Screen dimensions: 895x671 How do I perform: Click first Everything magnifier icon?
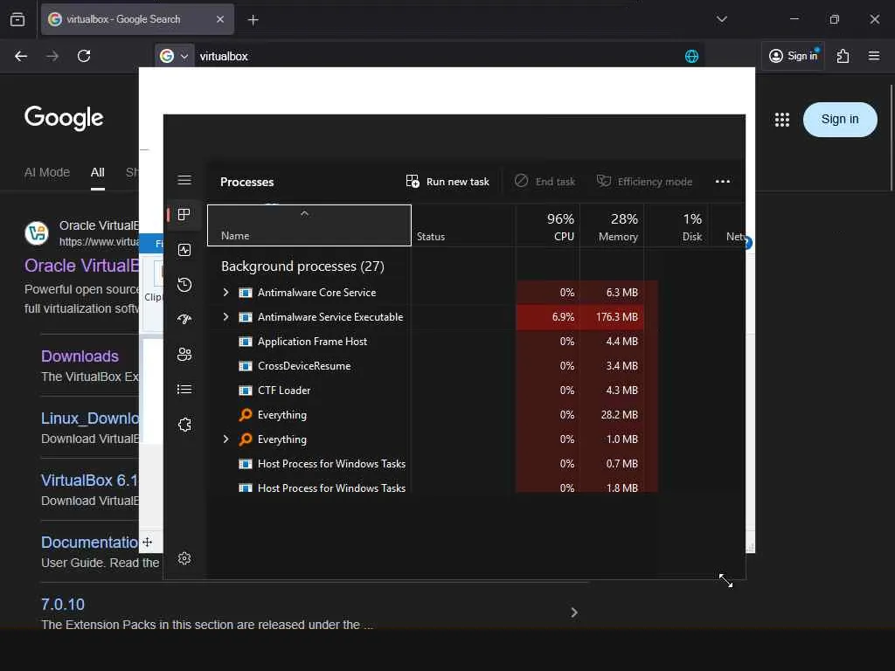pyautogui.click(x=246, y=415)
